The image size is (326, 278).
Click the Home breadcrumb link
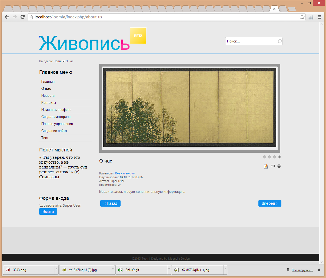[x=58, y=61]
